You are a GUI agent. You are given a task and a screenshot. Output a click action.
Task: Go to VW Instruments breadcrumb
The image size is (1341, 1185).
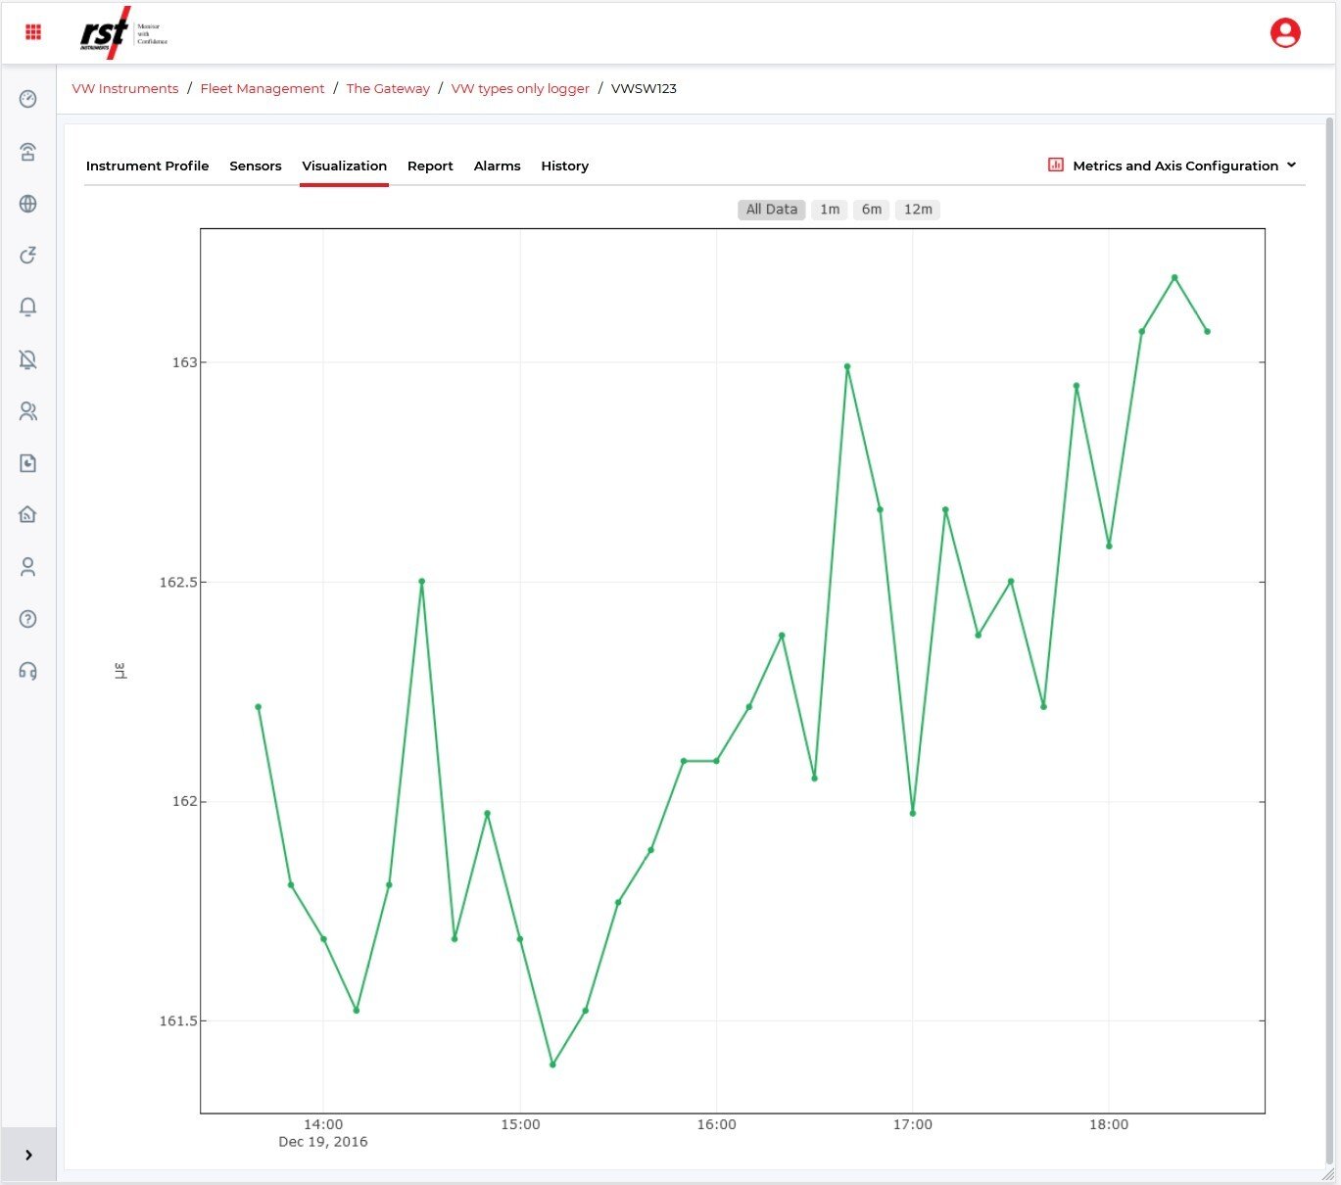coord(125,88)
